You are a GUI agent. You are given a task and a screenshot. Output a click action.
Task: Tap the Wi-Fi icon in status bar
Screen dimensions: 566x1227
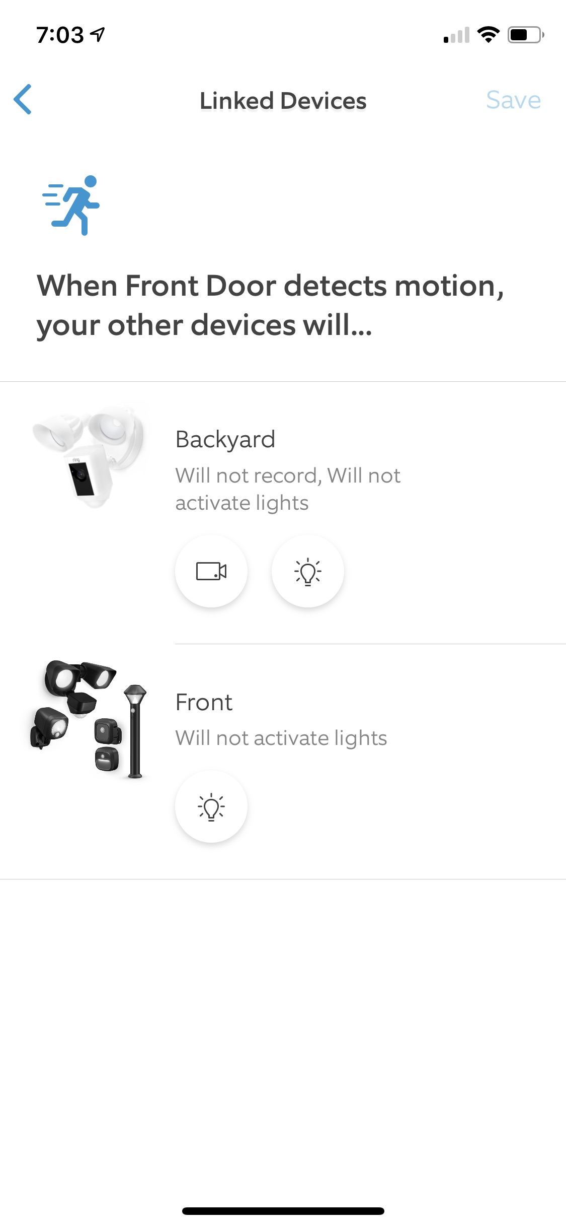(x=488, y=35)
